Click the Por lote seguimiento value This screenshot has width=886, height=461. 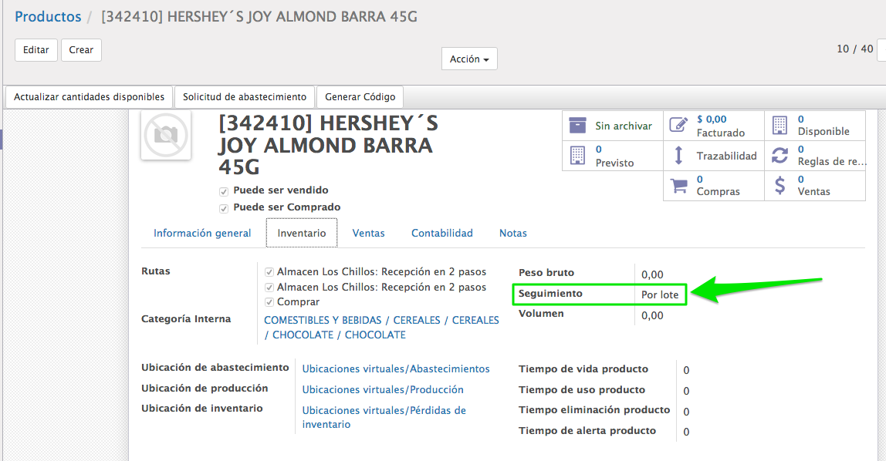coord(660,294)
